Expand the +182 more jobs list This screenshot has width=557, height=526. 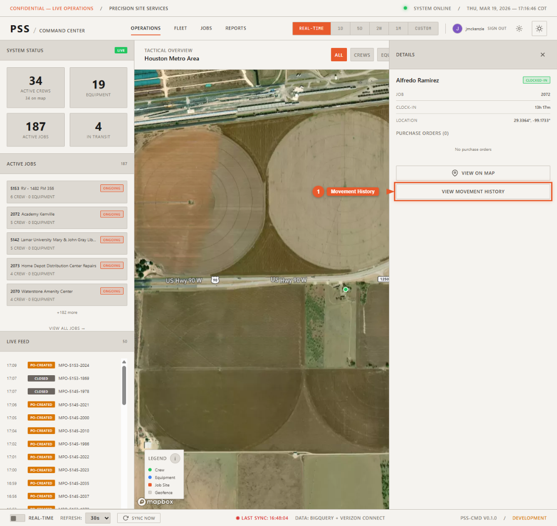coord(67,312)
